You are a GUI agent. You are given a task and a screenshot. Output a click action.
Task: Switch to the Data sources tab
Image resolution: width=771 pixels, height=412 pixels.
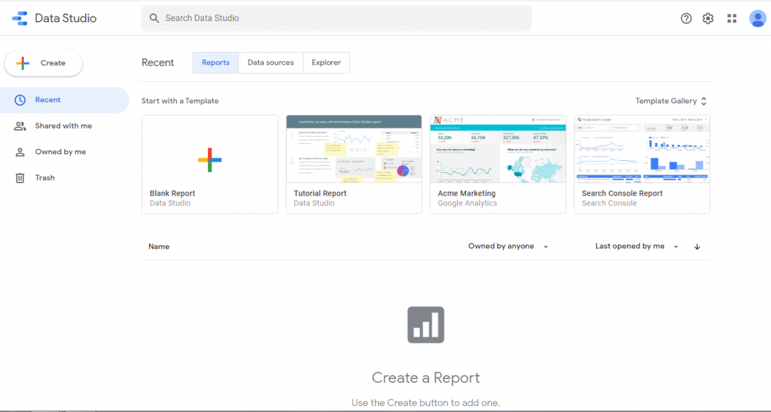tap(270, 62)
